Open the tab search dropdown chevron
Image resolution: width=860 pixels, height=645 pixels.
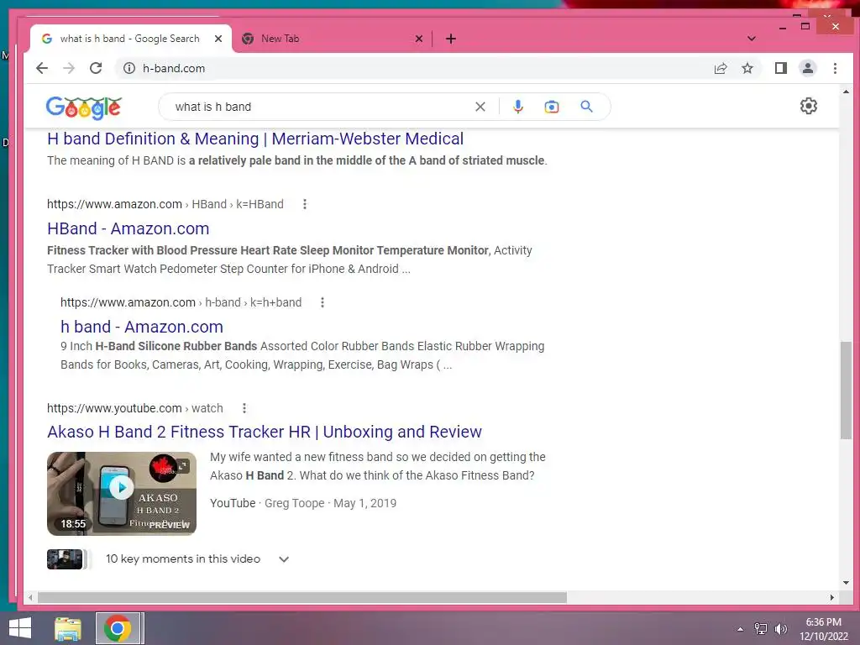pos(752,39)
